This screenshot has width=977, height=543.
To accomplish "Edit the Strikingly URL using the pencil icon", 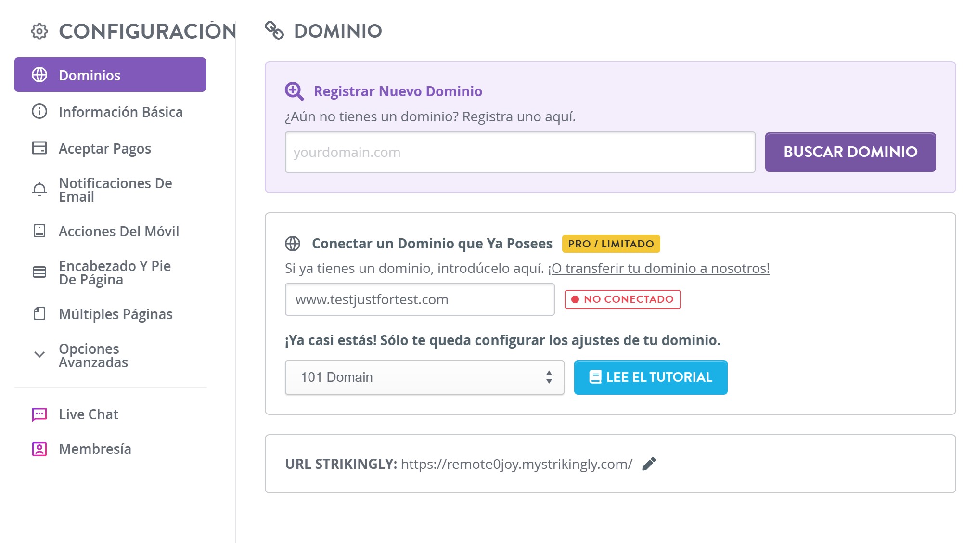I will tap(649, 464).
